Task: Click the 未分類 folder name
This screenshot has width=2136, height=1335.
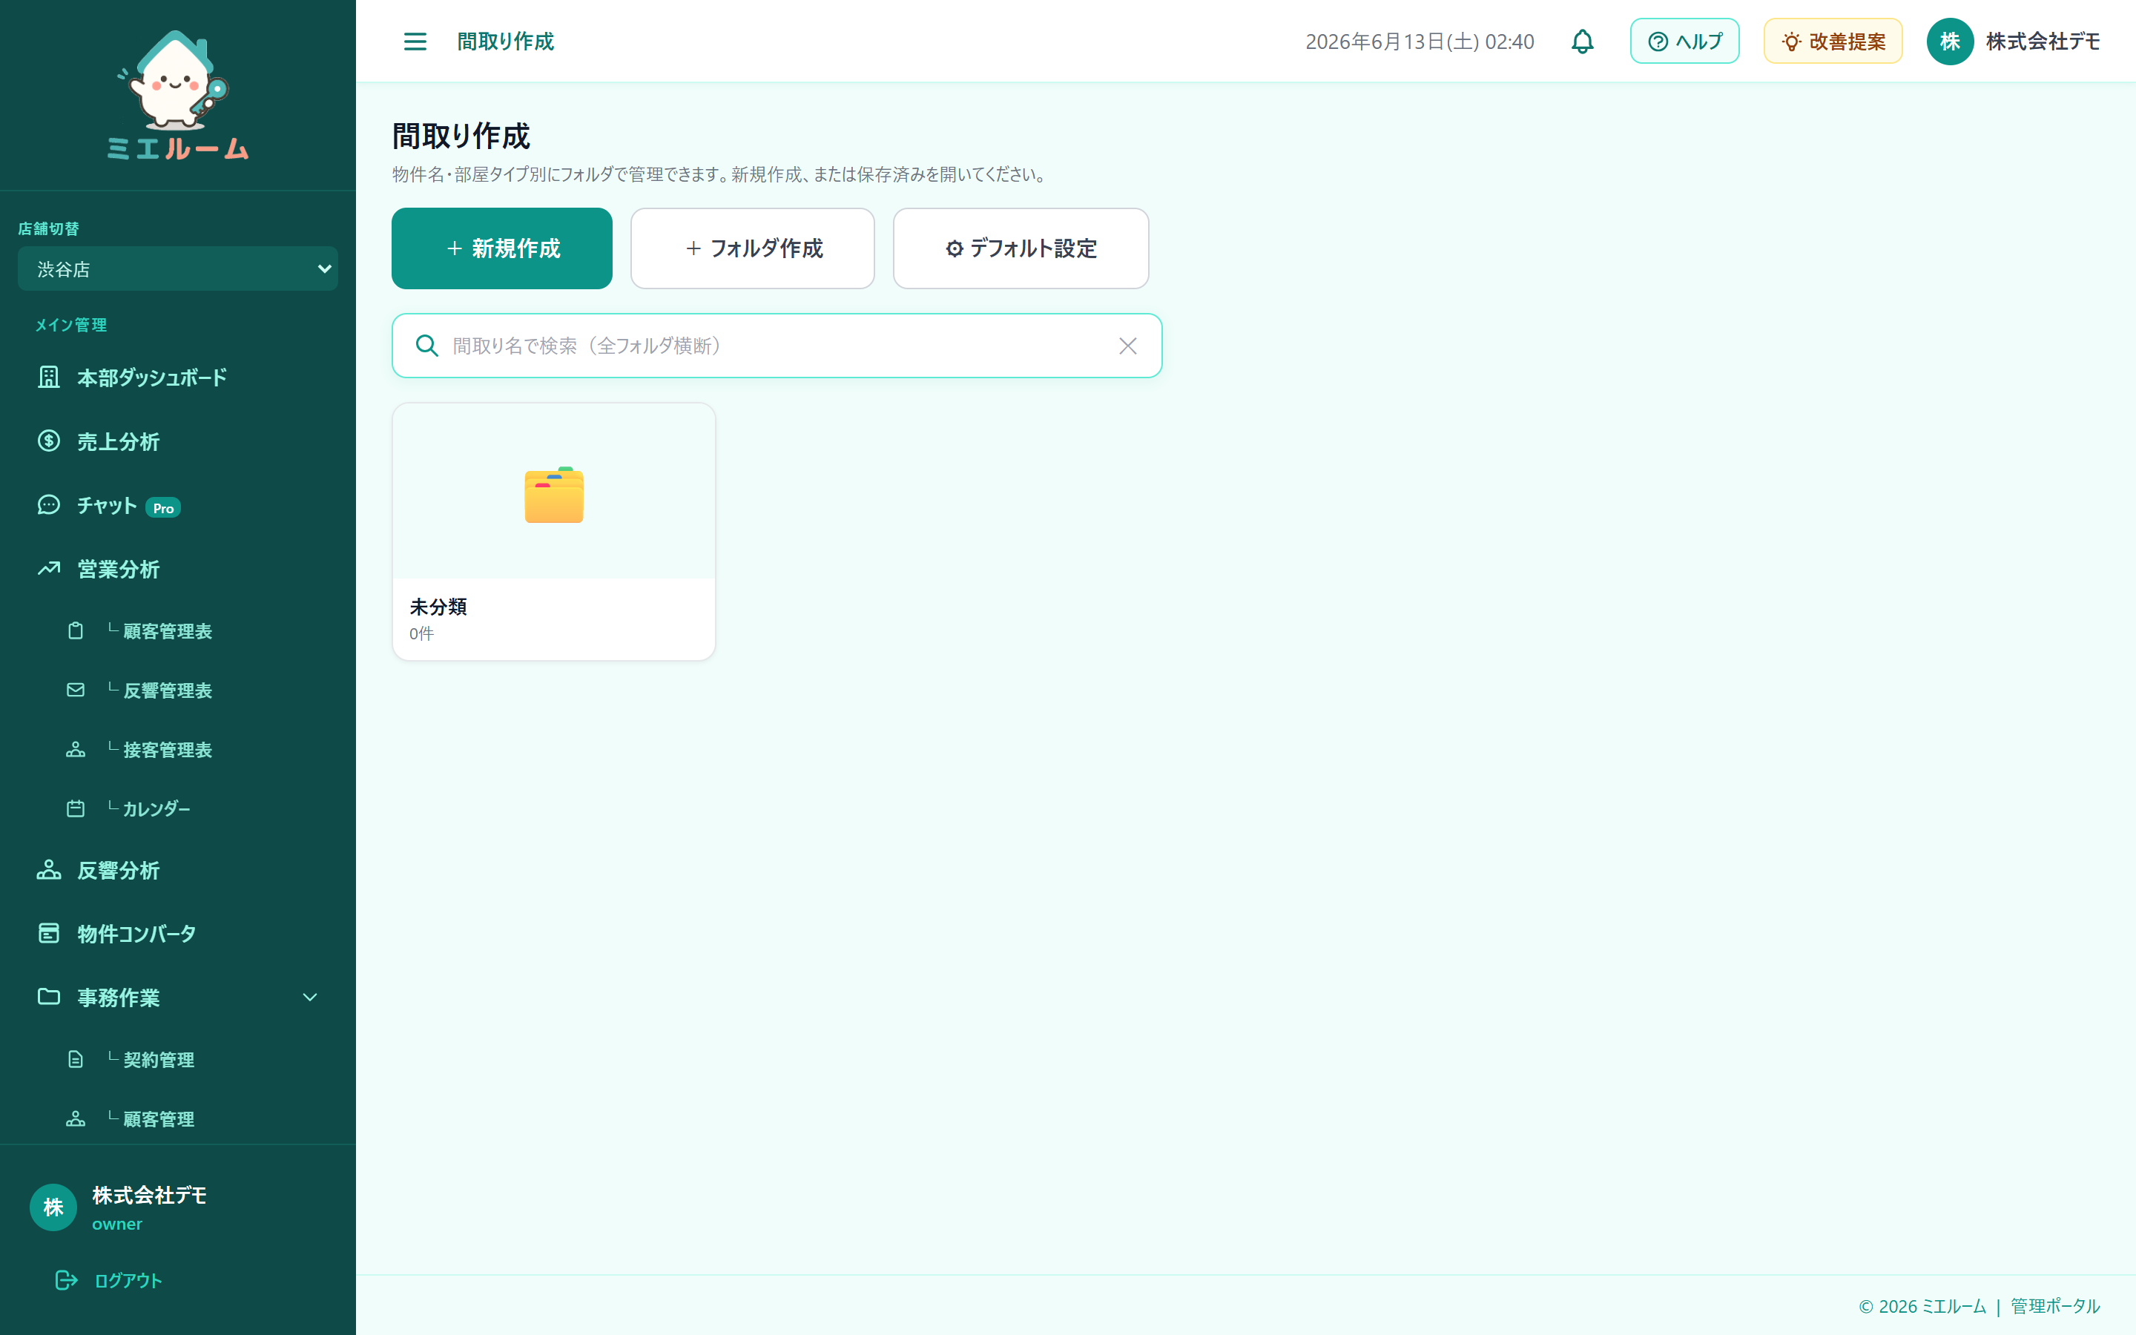Action: click(x=438, y=607)
